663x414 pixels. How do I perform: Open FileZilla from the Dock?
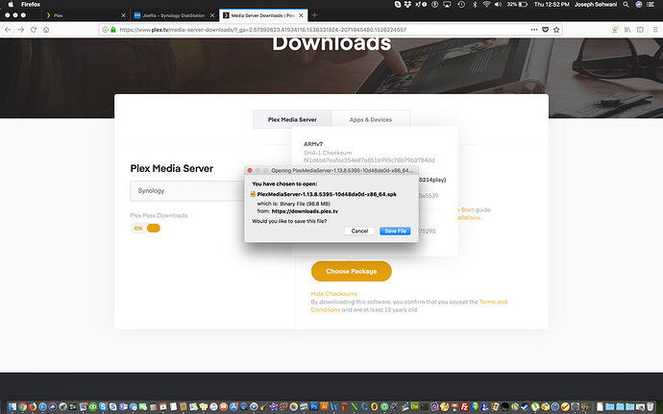pyautogui.click(x=465, y=407)
